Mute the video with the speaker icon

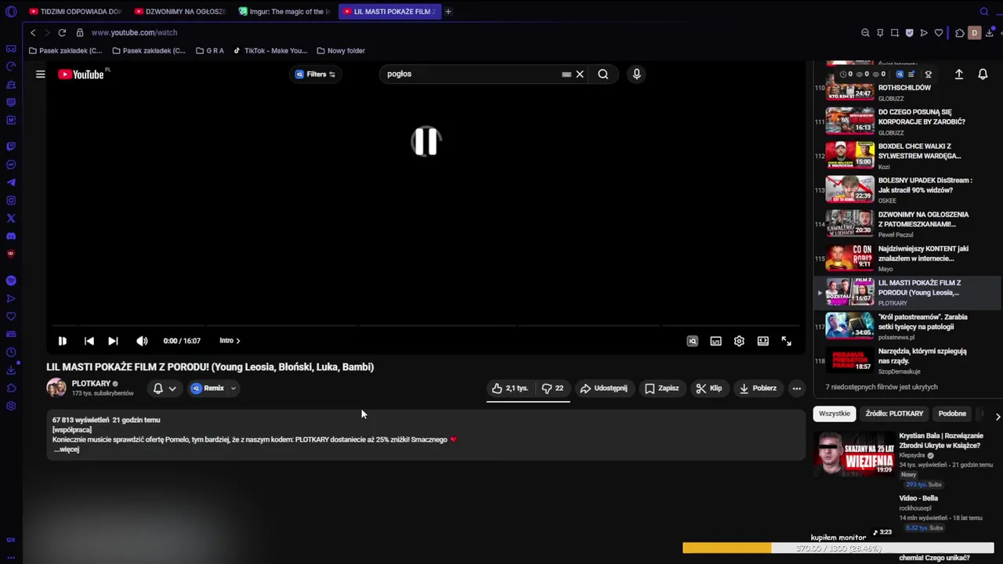142,341
